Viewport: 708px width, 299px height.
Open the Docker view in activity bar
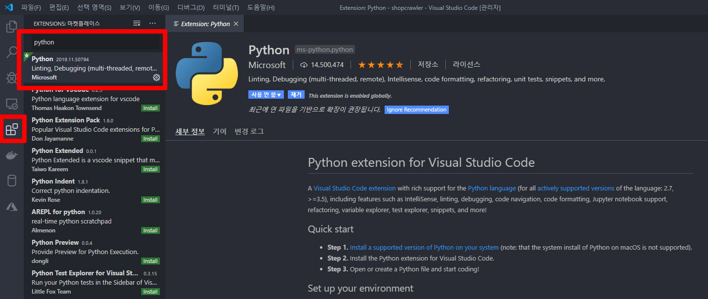point(12,155)
